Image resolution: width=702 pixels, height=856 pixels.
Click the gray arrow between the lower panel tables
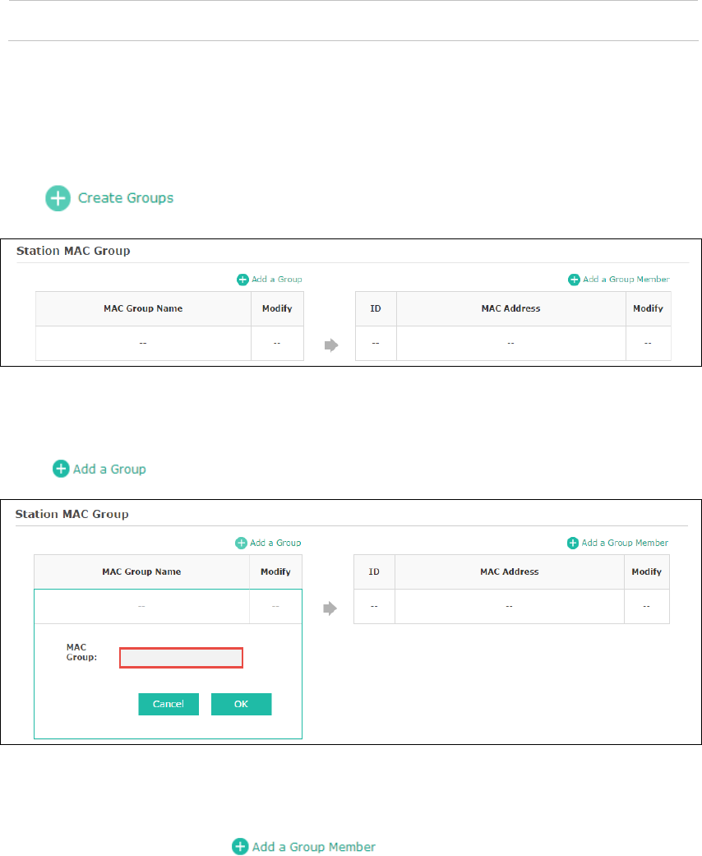330,608
